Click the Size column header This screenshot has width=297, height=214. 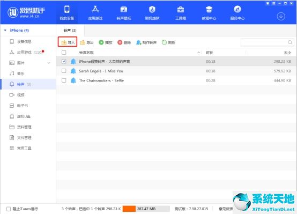tap(287, 53)
